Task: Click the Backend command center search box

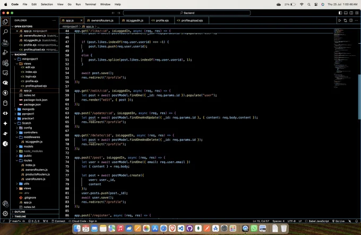Action: point(187,13)
